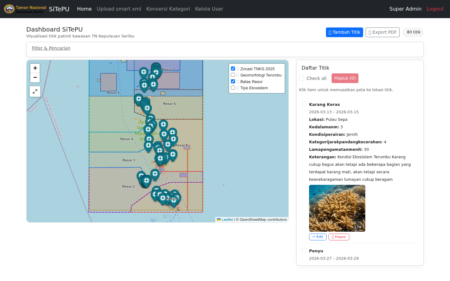Screen dimensions: 450x281
Task: Toggle the map fullscreen icon
Action: coord(35,91)
